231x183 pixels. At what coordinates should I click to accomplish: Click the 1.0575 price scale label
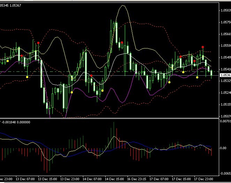pyautogui.click(x=226, y=22)
